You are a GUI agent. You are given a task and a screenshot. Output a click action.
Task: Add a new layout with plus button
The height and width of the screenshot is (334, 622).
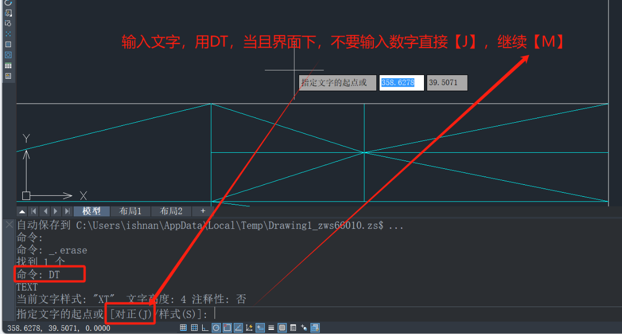tap(203, 211)
